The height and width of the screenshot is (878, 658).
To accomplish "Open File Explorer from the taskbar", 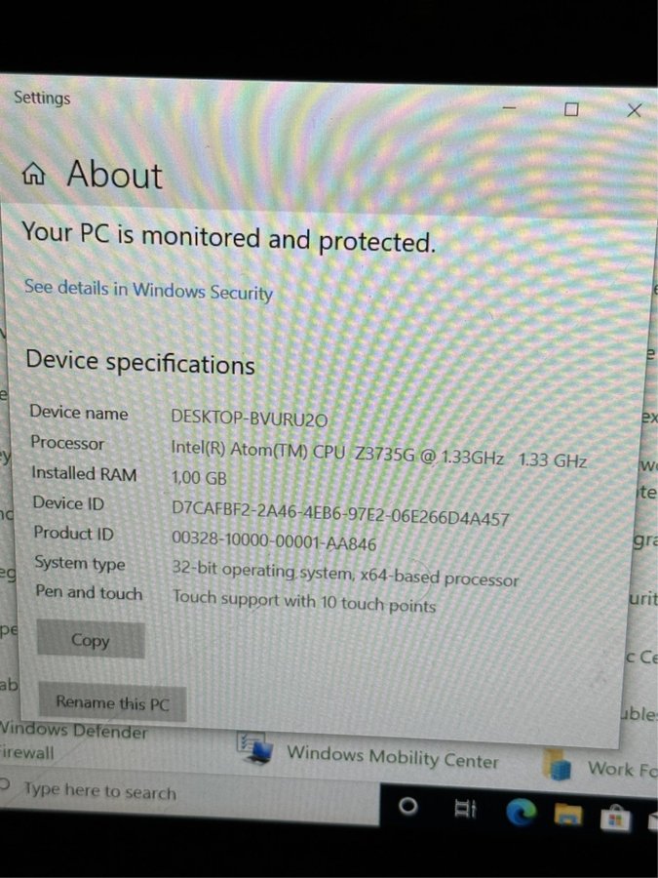I will [568, 815].
